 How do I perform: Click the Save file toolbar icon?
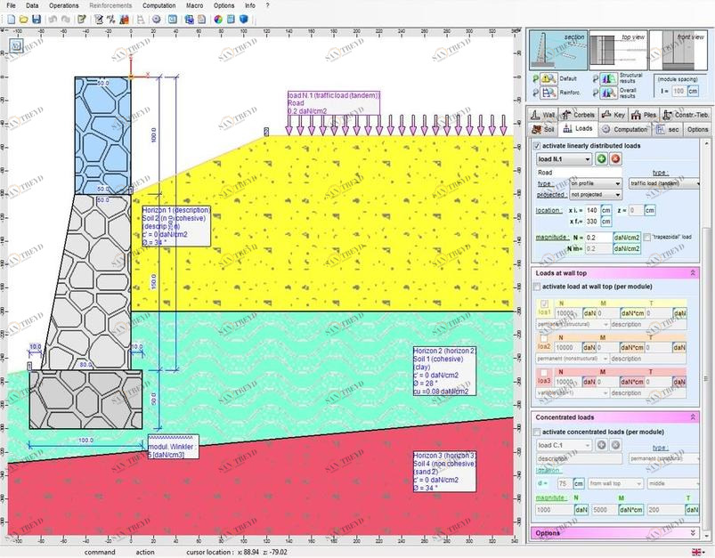click(x=36, y=19)
